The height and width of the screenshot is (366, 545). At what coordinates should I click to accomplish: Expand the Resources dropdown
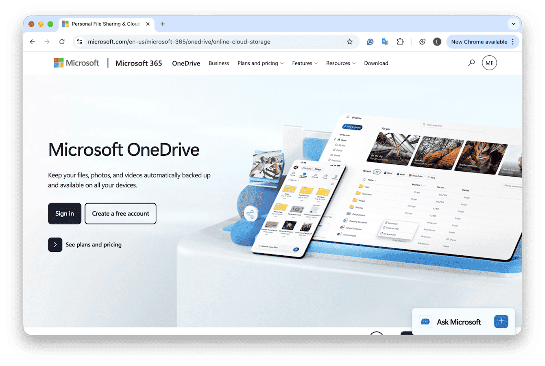(x=341, y=63)
